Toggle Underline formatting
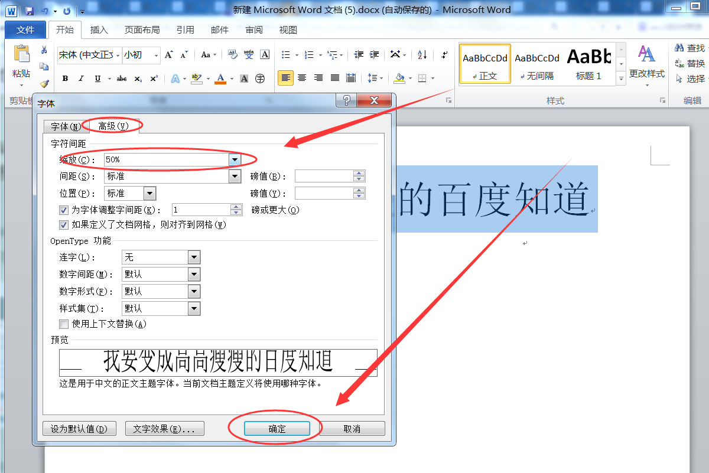 pyautogui.click(x=97, y=79)
